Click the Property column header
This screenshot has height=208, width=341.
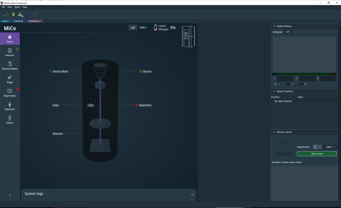click(x=275, y=97)
